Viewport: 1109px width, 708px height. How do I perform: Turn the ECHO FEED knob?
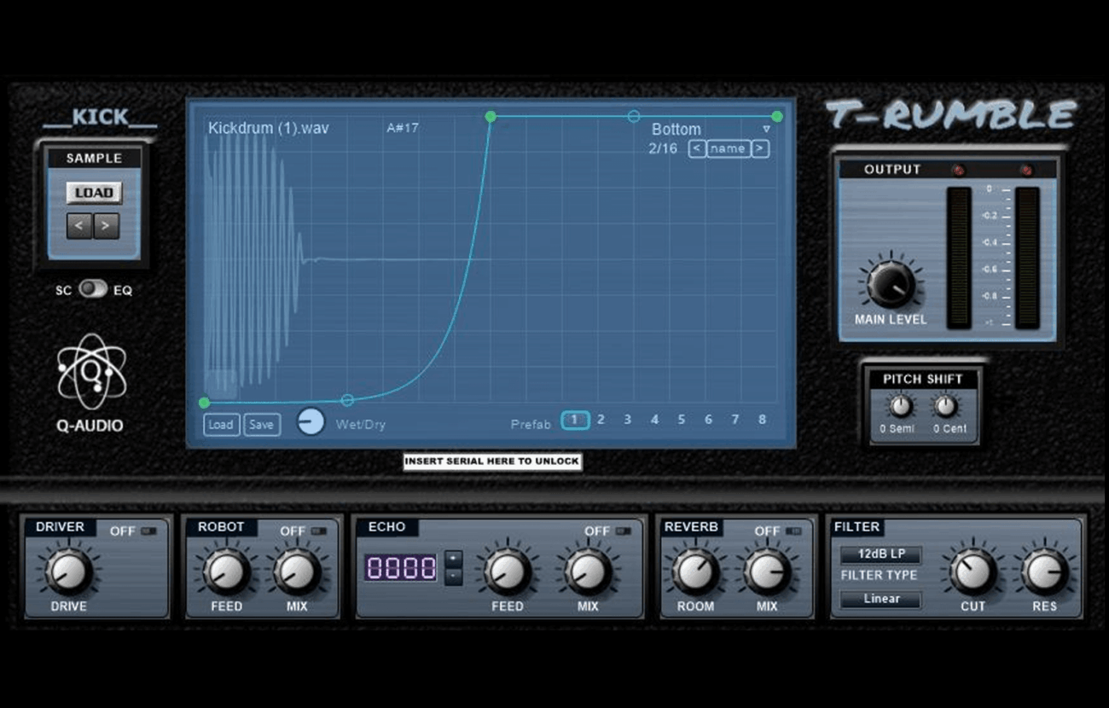[x=508, y=572]
